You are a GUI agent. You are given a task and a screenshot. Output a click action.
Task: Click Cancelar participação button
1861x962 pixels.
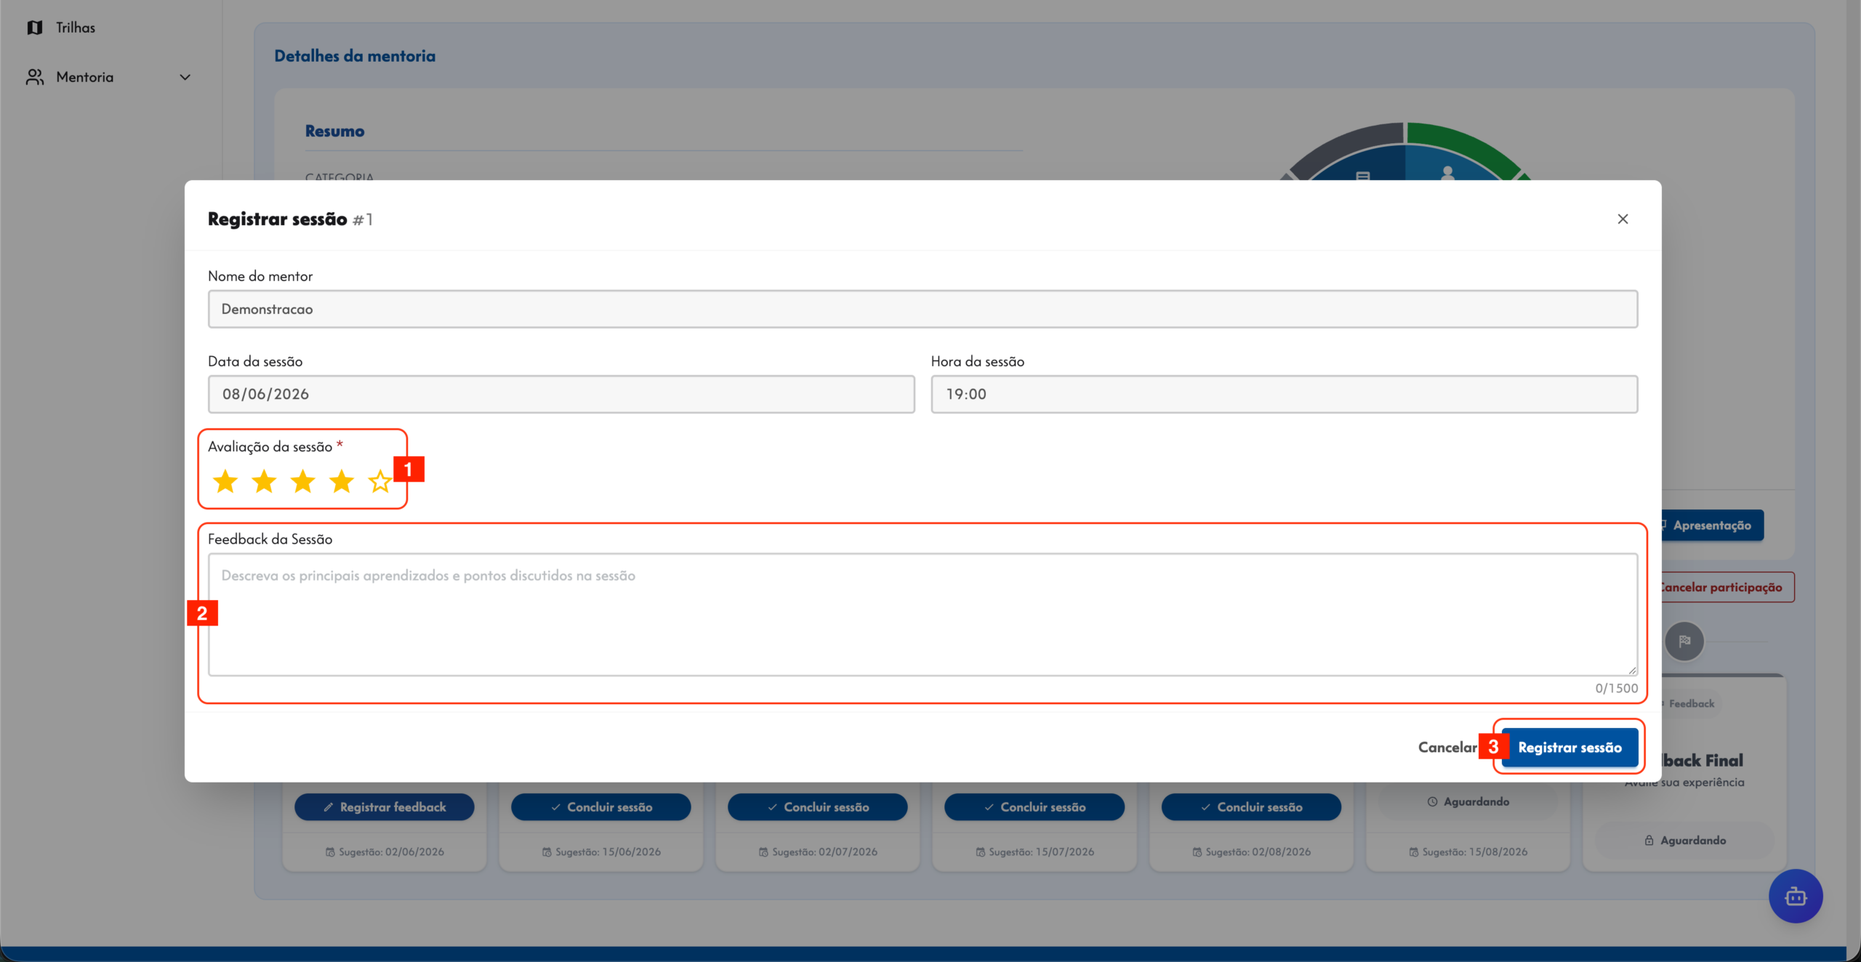coord(1727,587)
